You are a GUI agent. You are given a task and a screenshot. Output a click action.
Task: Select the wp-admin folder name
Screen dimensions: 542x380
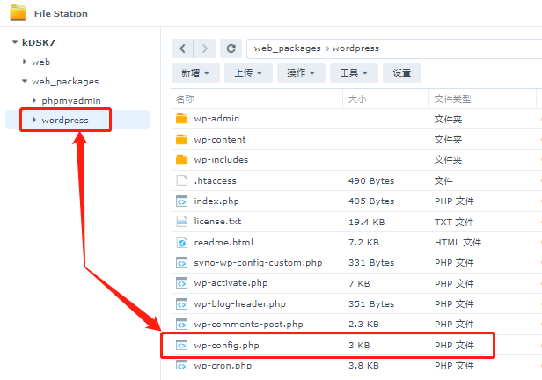click(x=216, y=119)
